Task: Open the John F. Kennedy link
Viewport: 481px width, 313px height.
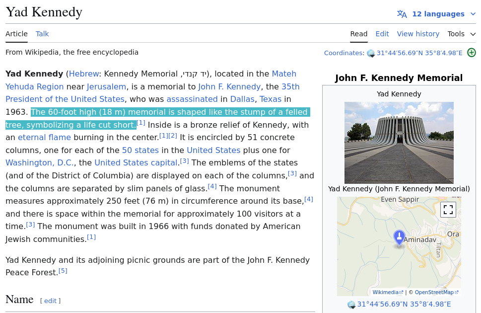Action: pos(229,86)
